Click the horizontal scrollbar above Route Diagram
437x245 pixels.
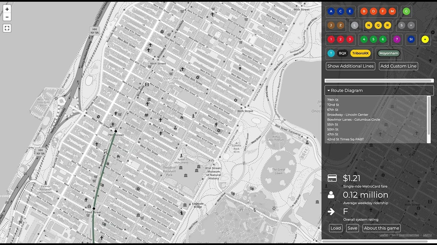click(378, 81)
